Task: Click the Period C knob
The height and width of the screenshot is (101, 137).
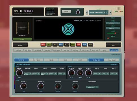Action: [x=75, y=86]
